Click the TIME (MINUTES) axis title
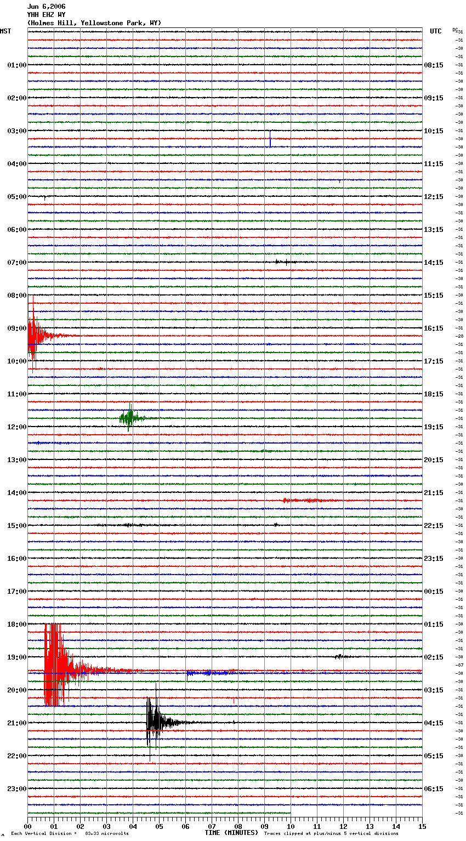The width and height of the screenshot is (466, 841). [x=231, y=833]
